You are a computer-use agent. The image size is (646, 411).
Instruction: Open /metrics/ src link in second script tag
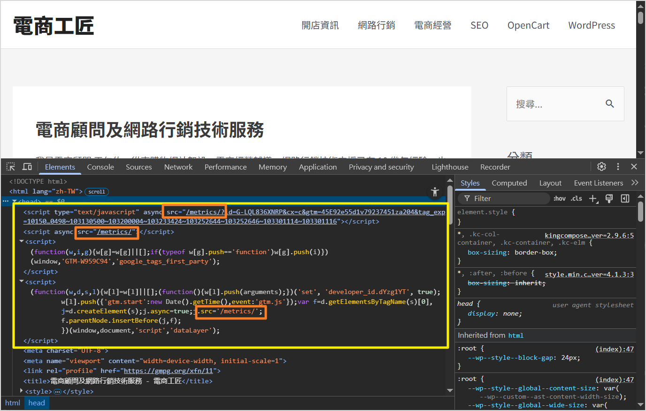tap(114, 232)
